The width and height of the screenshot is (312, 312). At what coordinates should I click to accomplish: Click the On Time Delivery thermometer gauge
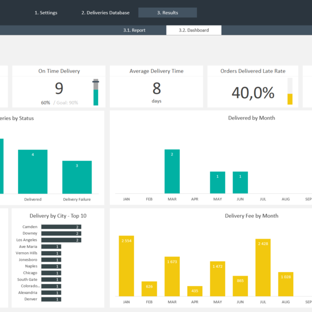point(96,93)
